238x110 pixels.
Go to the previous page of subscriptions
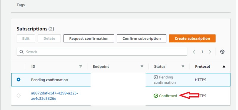pyautogui.click(x=194, y=52)
